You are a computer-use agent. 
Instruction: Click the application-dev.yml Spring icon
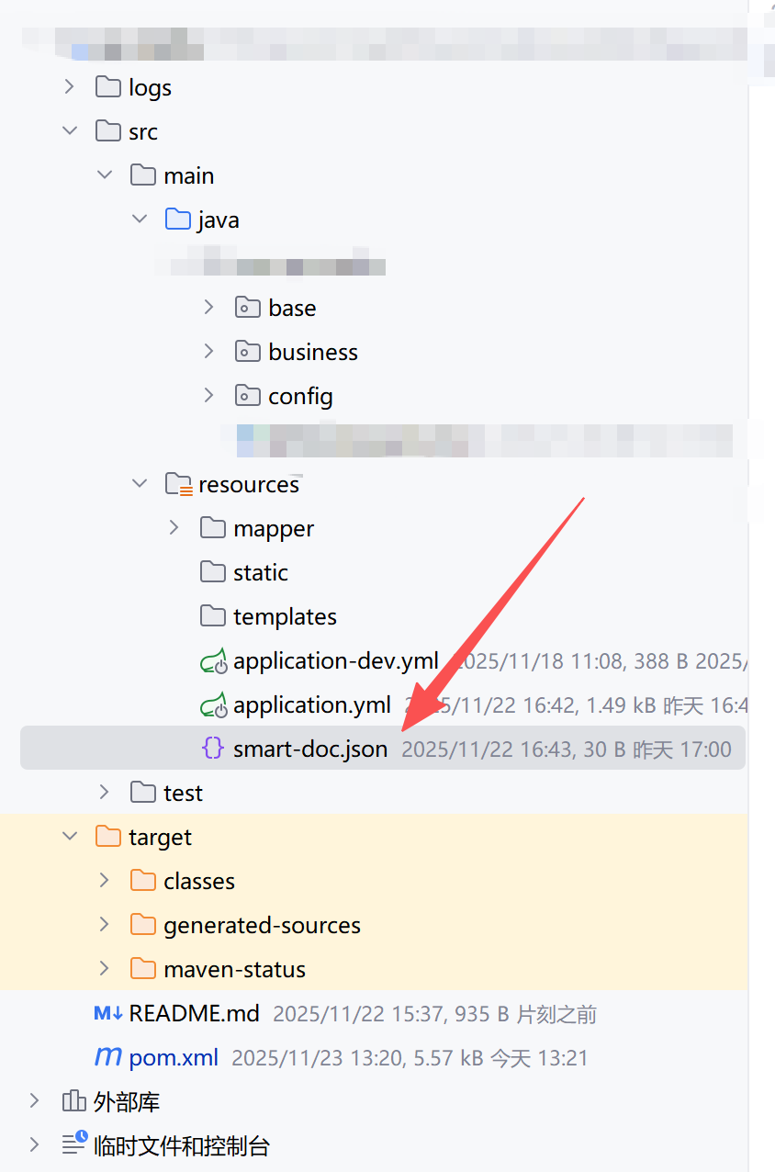pyautogui.click(x=213, y=661)
